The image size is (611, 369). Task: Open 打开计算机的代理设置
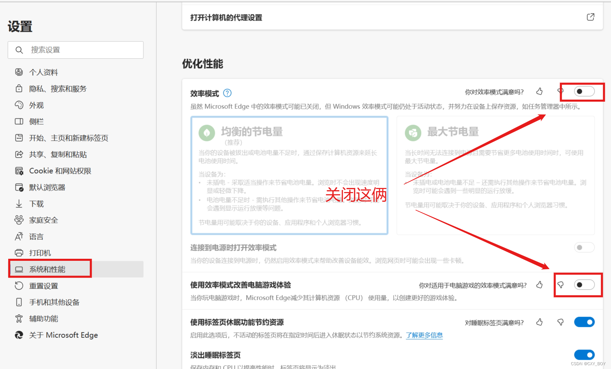392,17
